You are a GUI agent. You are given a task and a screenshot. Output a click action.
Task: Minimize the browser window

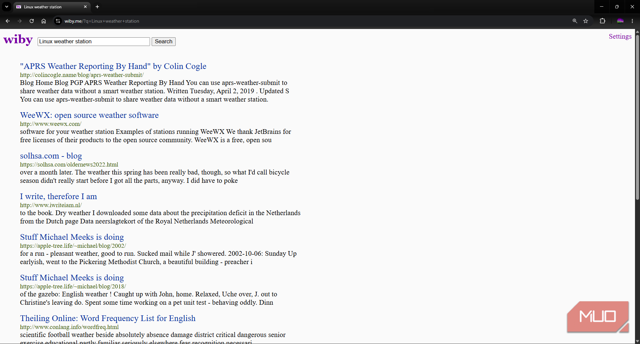click(x=602, y=7)
